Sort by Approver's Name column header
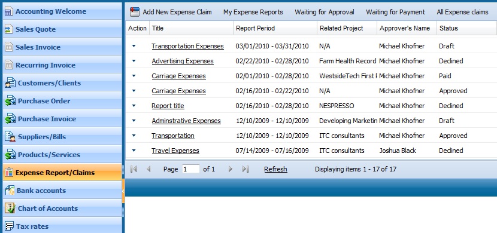 (x=407, y=28)
